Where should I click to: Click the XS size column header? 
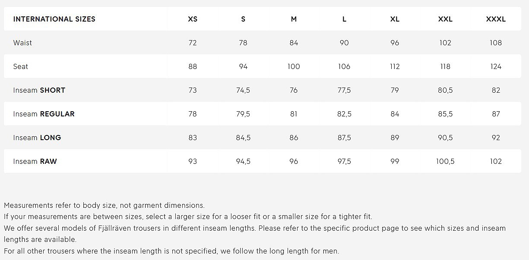click(x=193, y=19)
